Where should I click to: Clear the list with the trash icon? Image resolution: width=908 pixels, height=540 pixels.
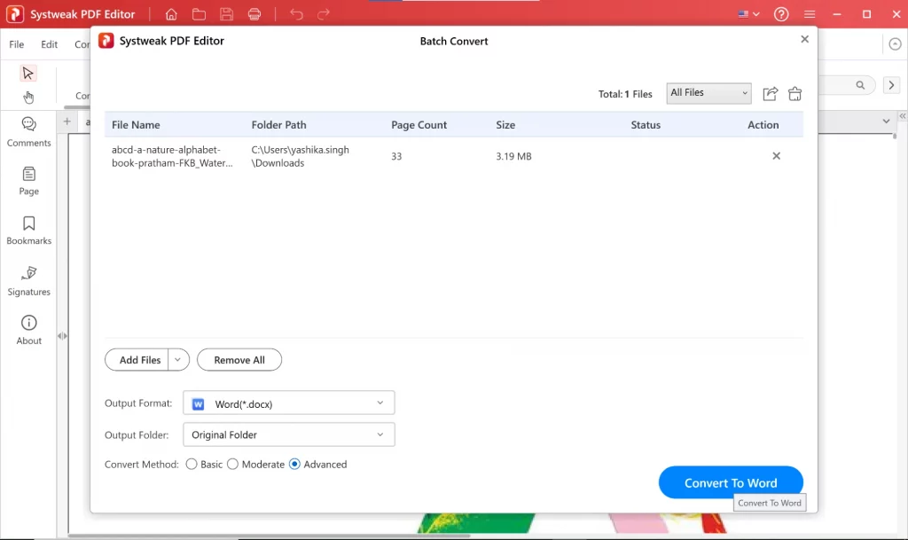pos(795,94)
